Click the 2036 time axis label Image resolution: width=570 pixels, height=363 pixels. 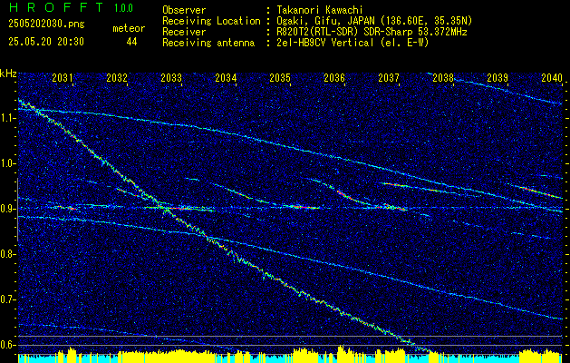coord(334,77)
